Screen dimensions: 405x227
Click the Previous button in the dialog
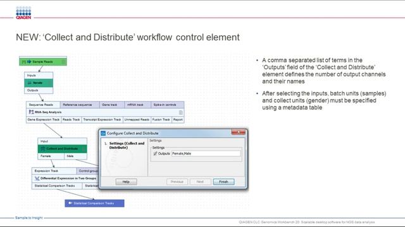coord(177,182)
